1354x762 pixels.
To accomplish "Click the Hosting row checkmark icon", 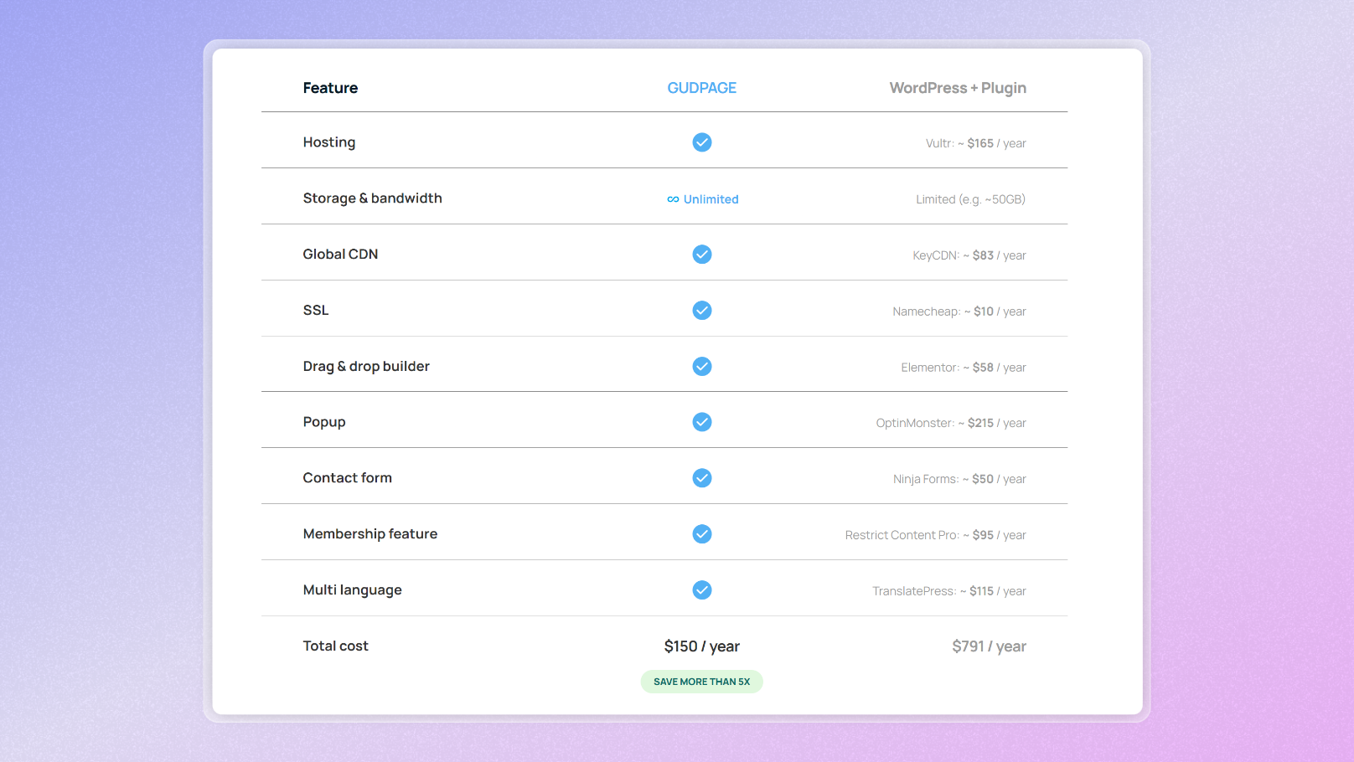I will coord(702,142).
